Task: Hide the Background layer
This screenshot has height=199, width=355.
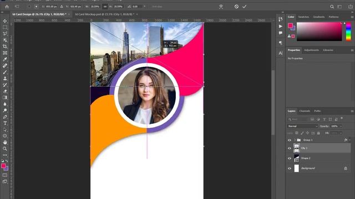Action: point(290,168)
